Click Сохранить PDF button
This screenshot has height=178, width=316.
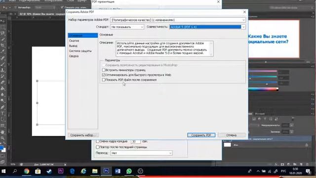201,135
